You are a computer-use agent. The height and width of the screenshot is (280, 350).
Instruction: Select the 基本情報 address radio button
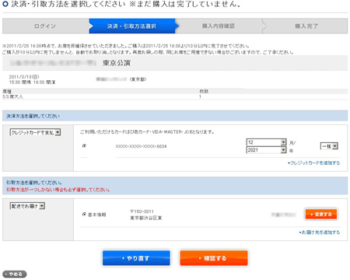tap(84, 215)
